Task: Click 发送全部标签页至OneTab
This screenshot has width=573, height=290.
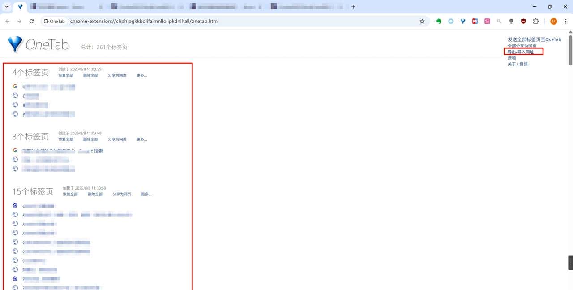Action: click(x=534, y=39)
